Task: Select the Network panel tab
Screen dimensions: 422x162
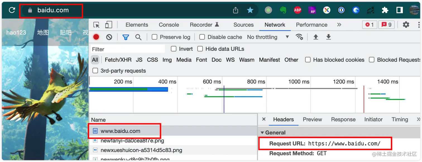Action: [275, 25]
